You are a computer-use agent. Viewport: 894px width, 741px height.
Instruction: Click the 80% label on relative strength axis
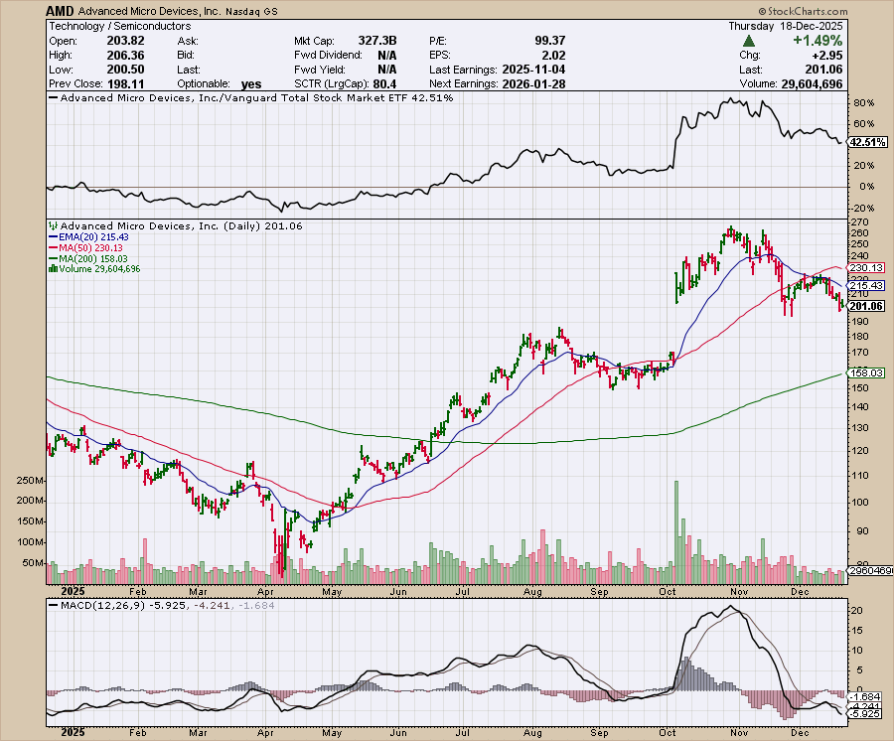click(x=864, y=103)
